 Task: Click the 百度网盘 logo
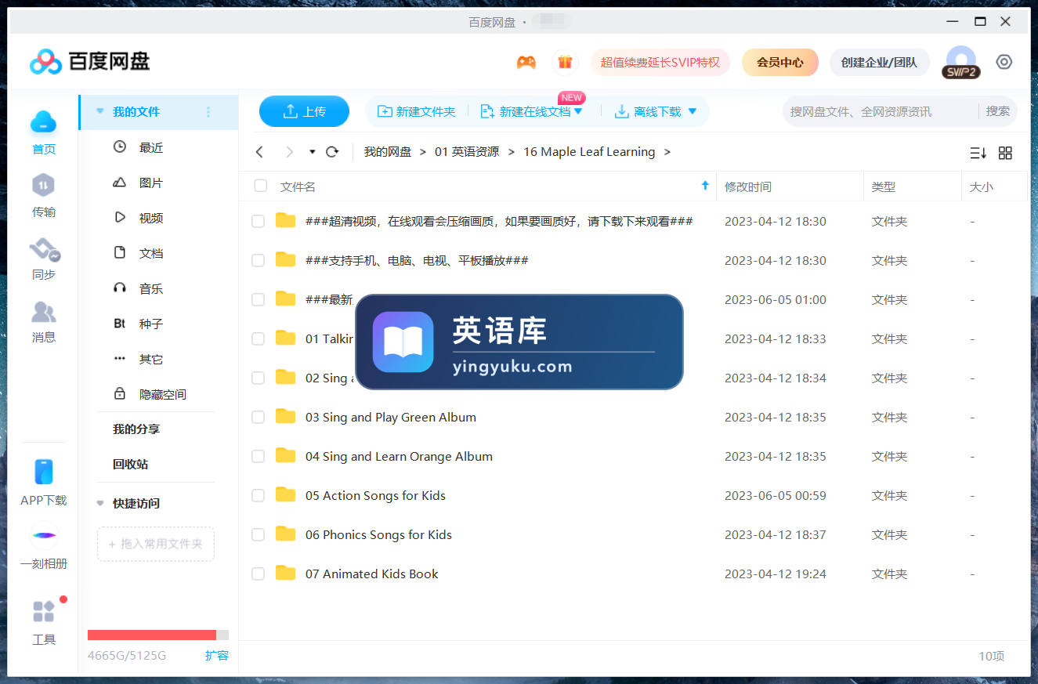tap(89, 61)
